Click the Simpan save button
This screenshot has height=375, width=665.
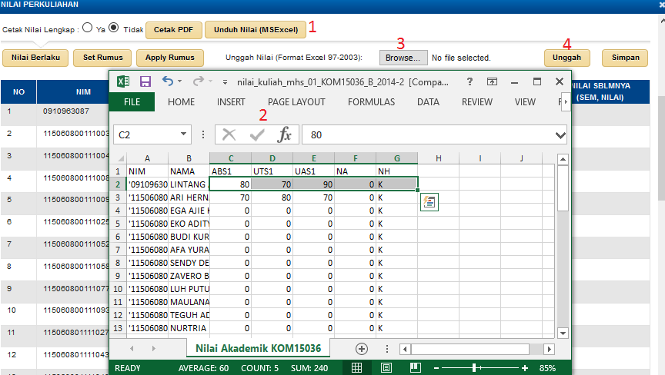[x=625, y=58]
